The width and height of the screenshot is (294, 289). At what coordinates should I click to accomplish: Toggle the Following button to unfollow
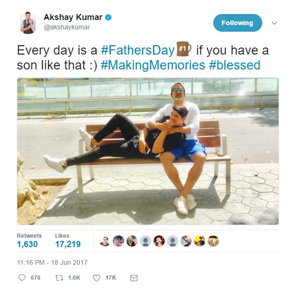(x=238, y=23)
